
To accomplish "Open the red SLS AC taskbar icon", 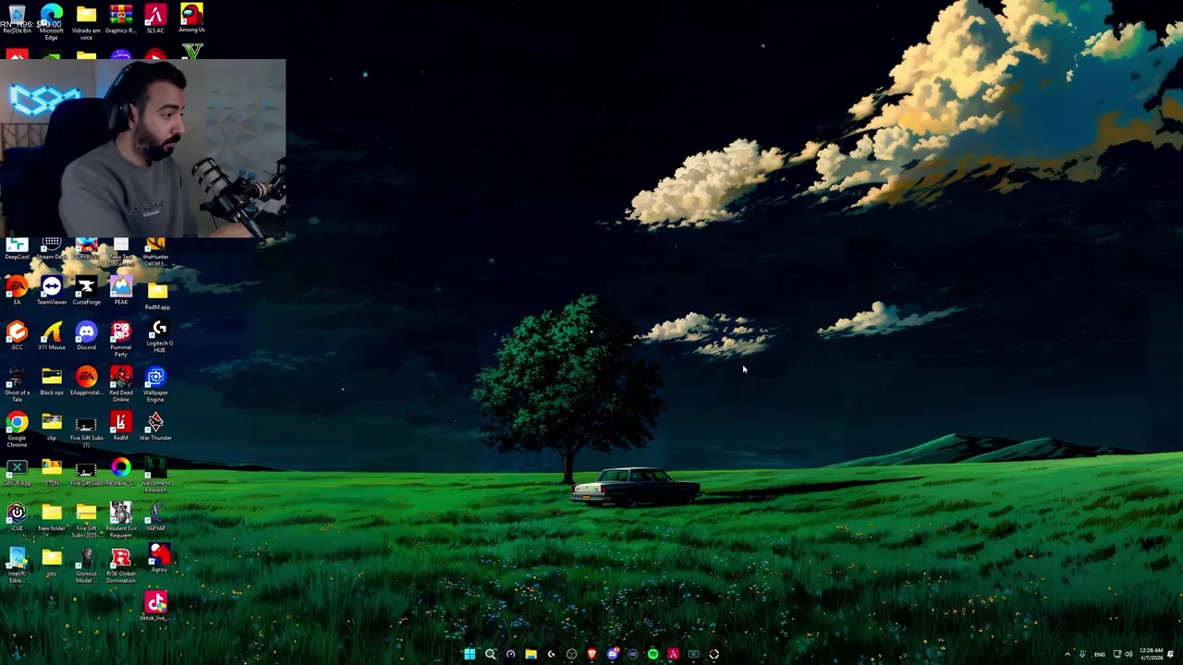I will click(x=673, y=654).
